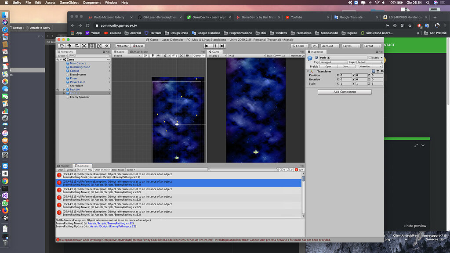Open the GameObject menu in menu bar

tap(69, 3)
